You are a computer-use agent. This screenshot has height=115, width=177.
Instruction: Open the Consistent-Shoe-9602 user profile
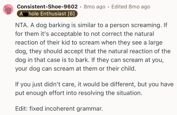pyautogui.click(x=47, y=7)
